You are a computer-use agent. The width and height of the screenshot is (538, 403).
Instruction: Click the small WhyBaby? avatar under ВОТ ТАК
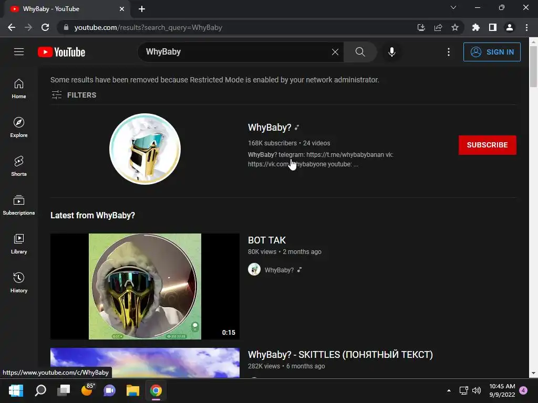click(254, 269)
